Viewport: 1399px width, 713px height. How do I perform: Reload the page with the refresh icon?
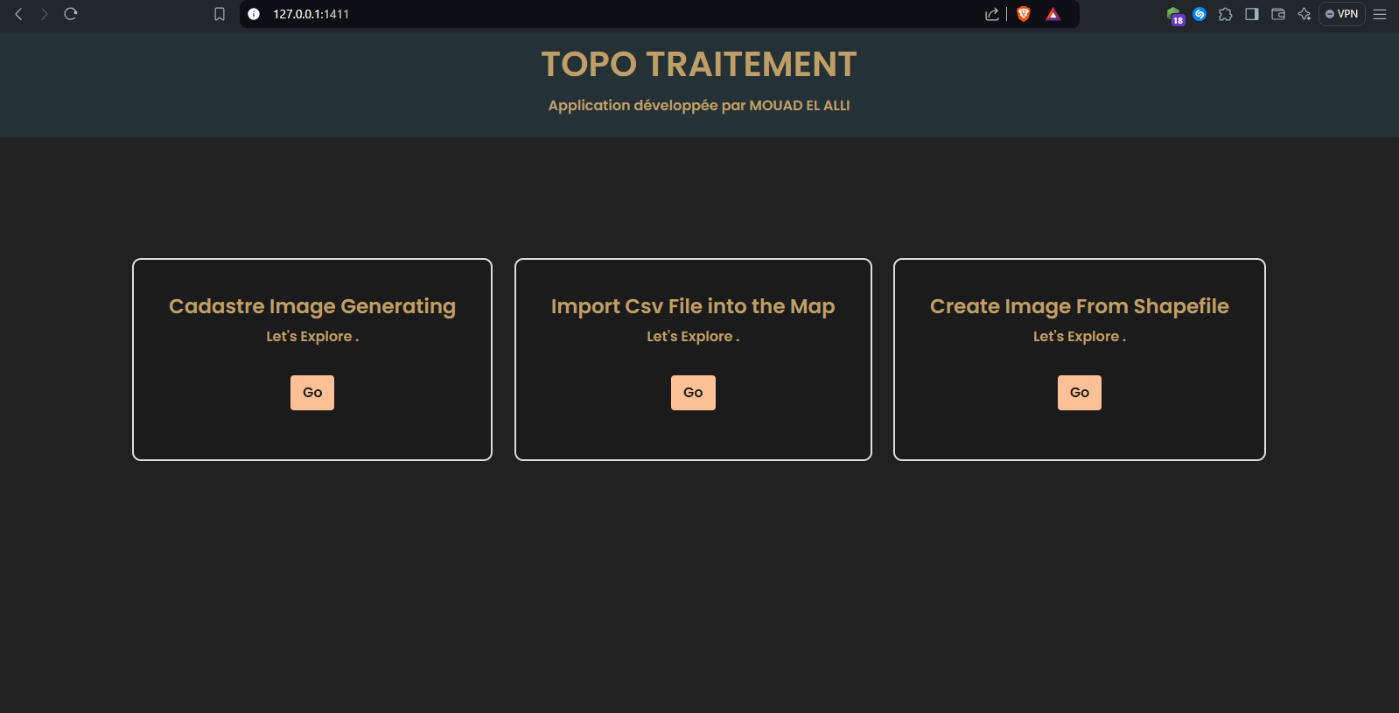coord(71,14)
